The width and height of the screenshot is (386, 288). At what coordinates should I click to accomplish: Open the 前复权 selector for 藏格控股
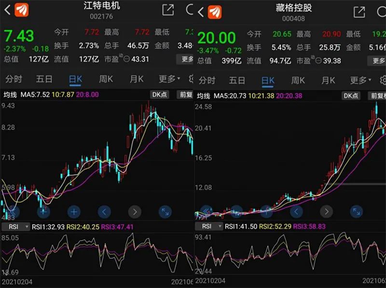point(377,96)
